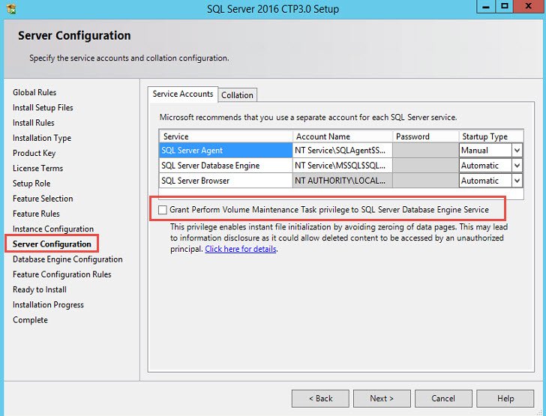
Task: Select Install Setup Files step
Action: (x=43, y=108)
